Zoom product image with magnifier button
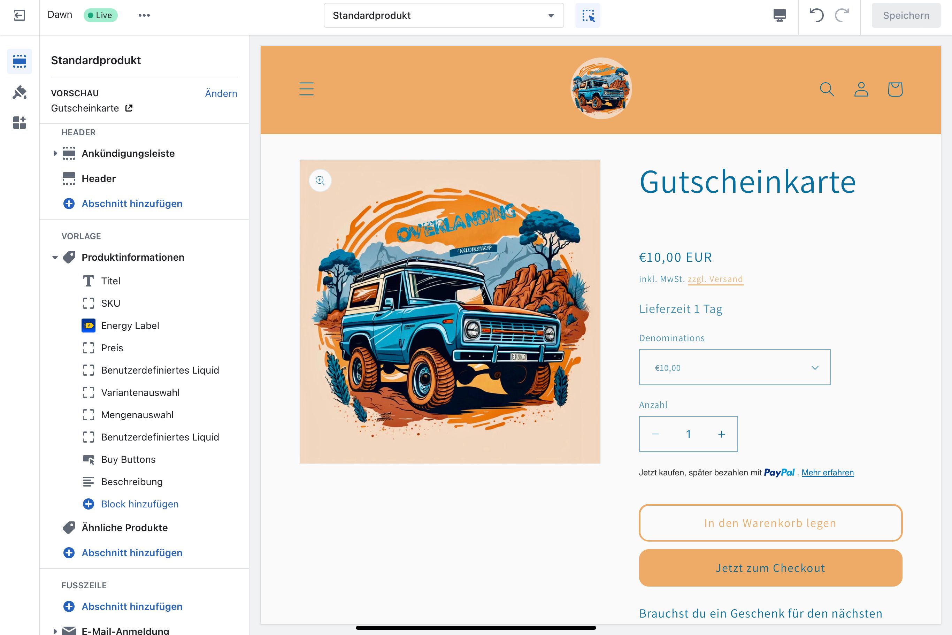Screen dimensions: 952x635 (320, 181)
